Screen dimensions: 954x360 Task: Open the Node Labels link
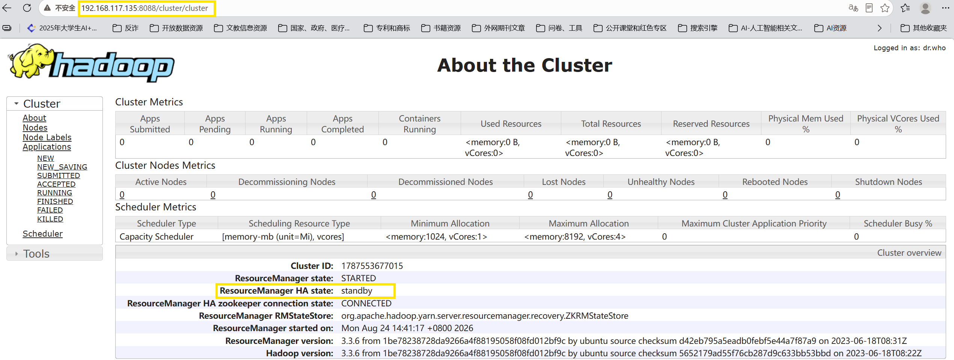coord(47,137)
